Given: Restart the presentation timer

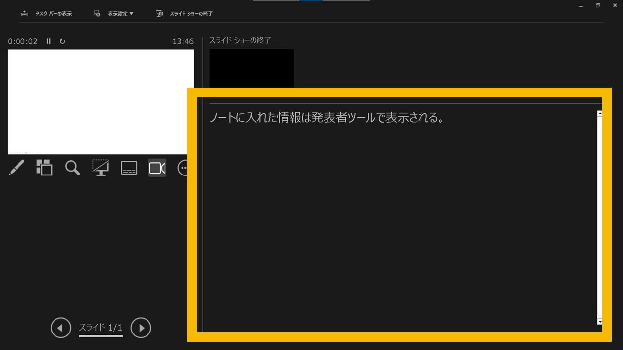Looking at the screenshot, I should (62, 41).
